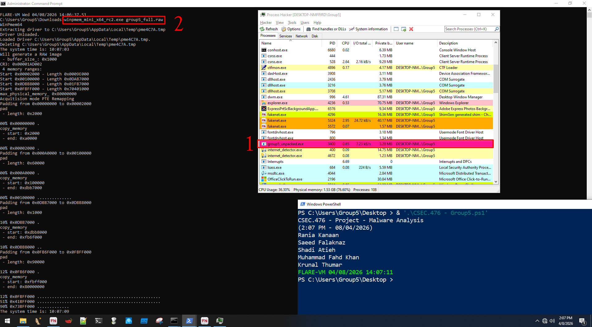
Task: Open the View menu dropdown
Action: [x=280, y=22]
